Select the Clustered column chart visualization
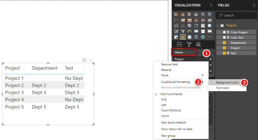The width and height of the screenshot is (258, 140). (196, 14)
